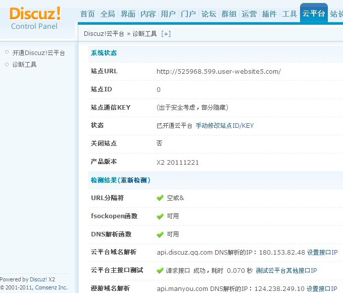Click the green check beside DNS解析函数
Image resolution: width=343 pixels, height=293 pixels.
point(160,234)
